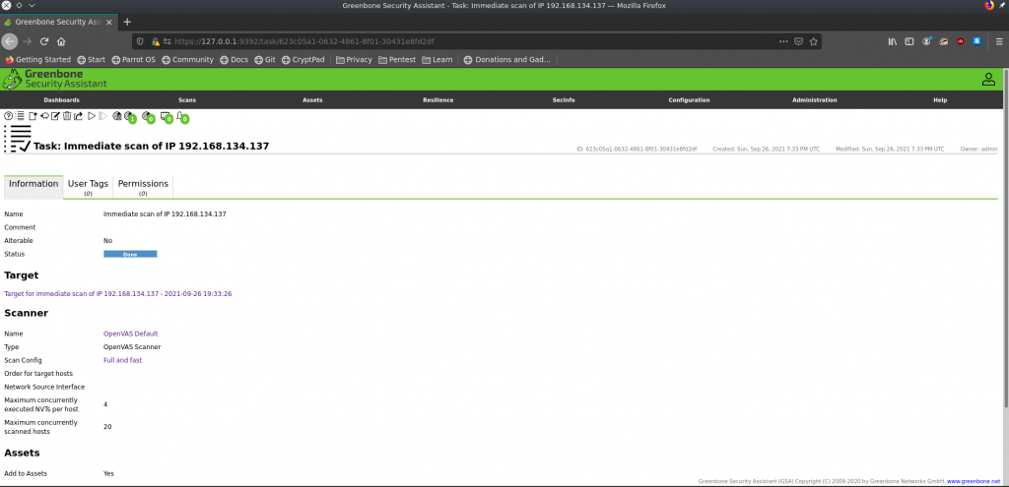Select the Information tab
This screenshot has height=487, width=1009.
[x=34, y=187]
